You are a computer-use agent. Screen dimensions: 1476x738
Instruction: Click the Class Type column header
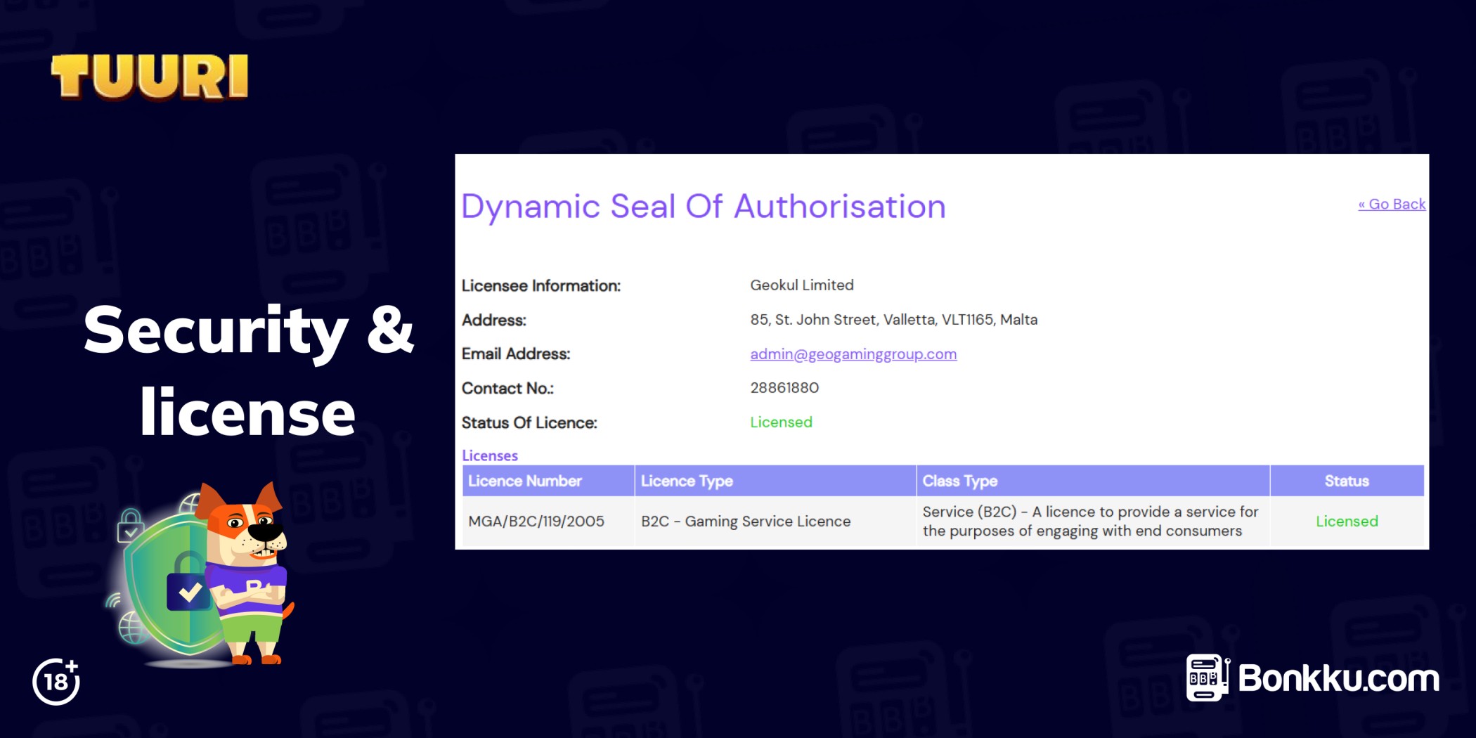click(x=959, y=481)
